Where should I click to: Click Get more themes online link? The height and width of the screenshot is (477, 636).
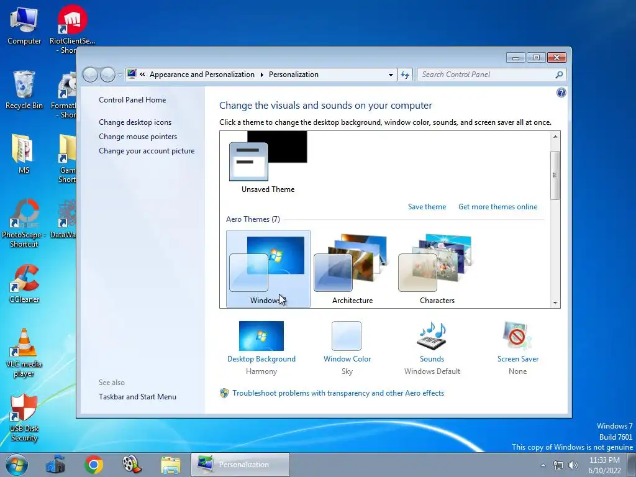coord(497,206)
